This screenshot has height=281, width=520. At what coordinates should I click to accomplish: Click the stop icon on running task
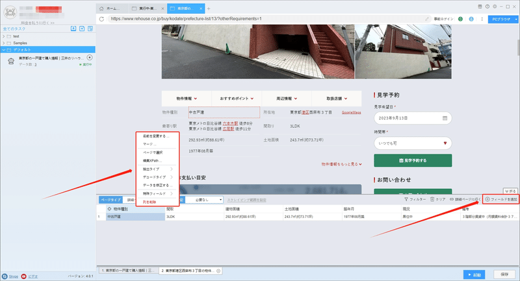coord(89,58)
